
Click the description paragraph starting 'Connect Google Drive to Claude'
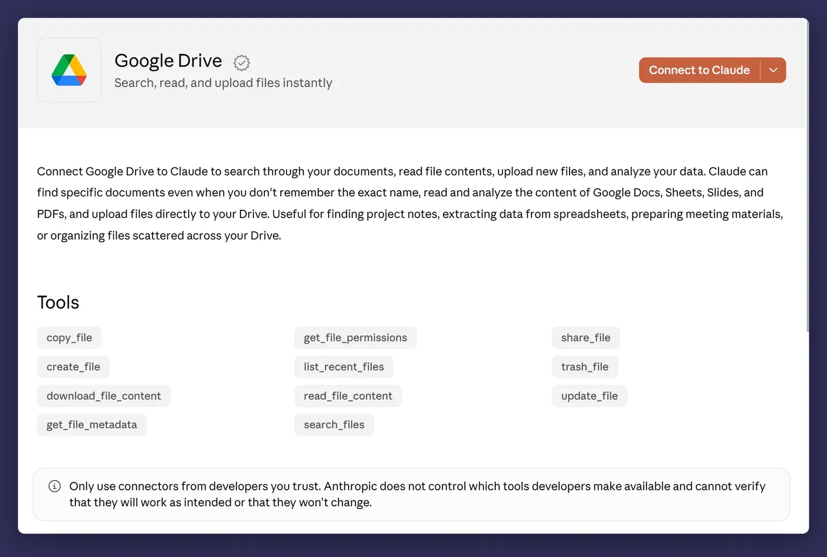tap(410, 204)
